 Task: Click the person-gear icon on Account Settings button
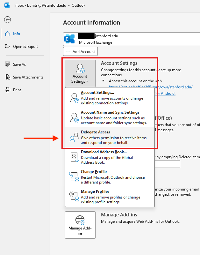(80, 68)
